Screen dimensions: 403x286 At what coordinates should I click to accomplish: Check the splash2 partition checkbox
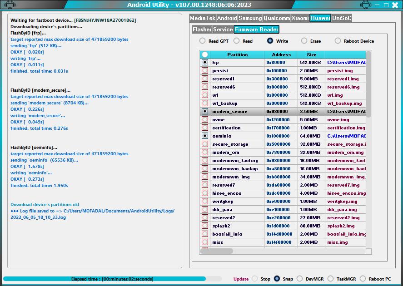(x=205, y=226)
